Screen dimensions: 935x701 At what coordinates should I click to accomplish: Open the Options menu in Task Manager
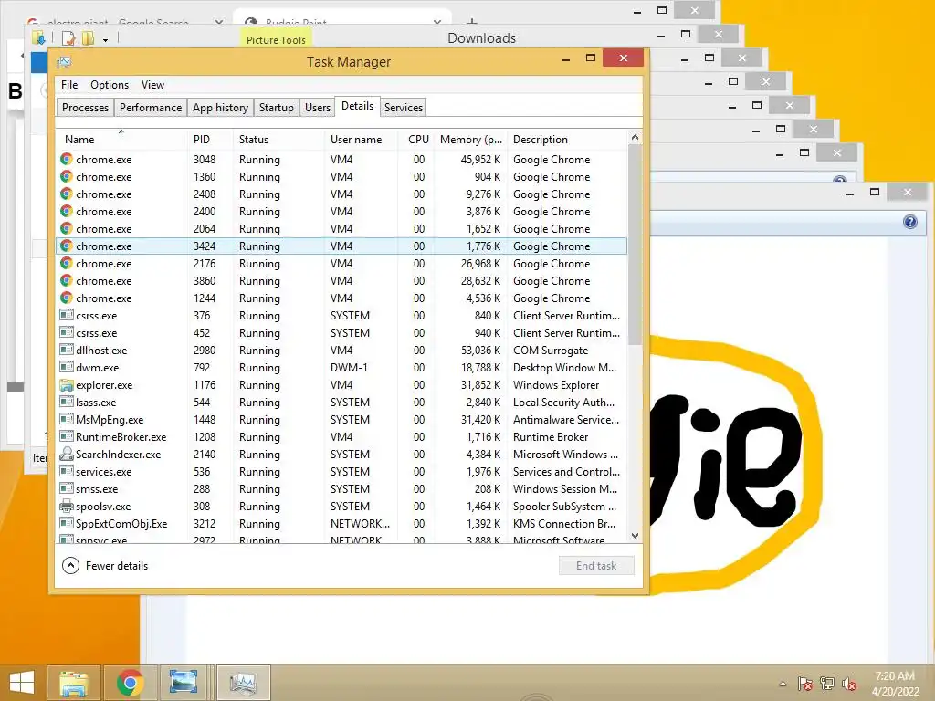pos(110,85)
